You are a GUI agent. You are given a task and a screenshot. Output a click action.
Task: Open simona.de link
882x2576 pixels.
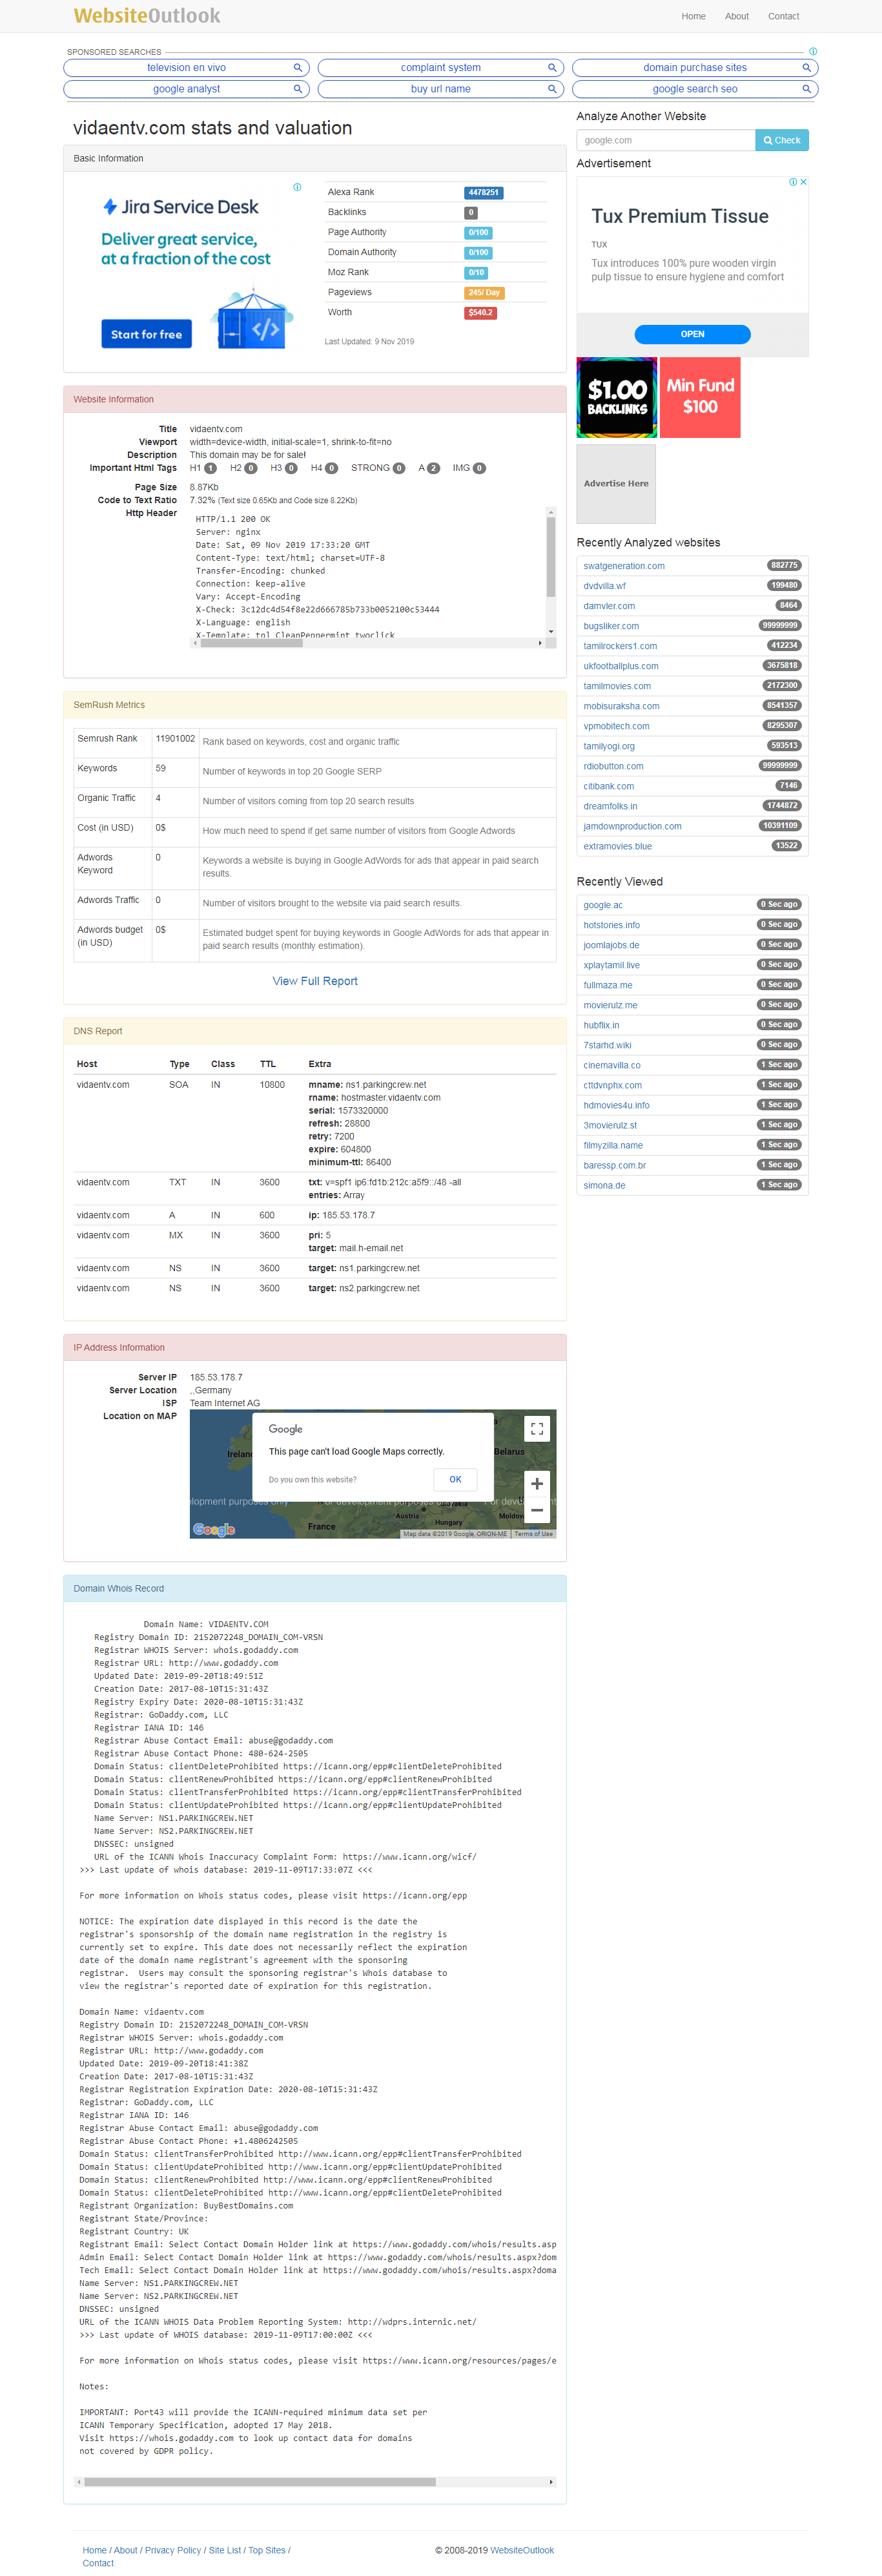[x=604, y=1185]
